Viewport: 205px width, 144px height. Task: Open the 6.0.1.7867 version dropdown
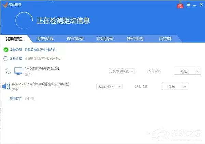point(109,87)
